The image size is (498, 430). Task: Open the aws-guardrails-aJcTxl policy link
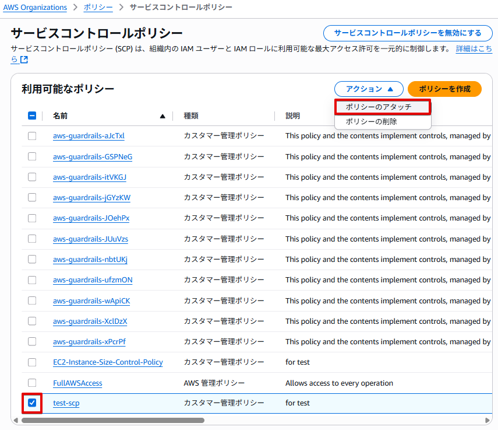(x=89, y=136)
